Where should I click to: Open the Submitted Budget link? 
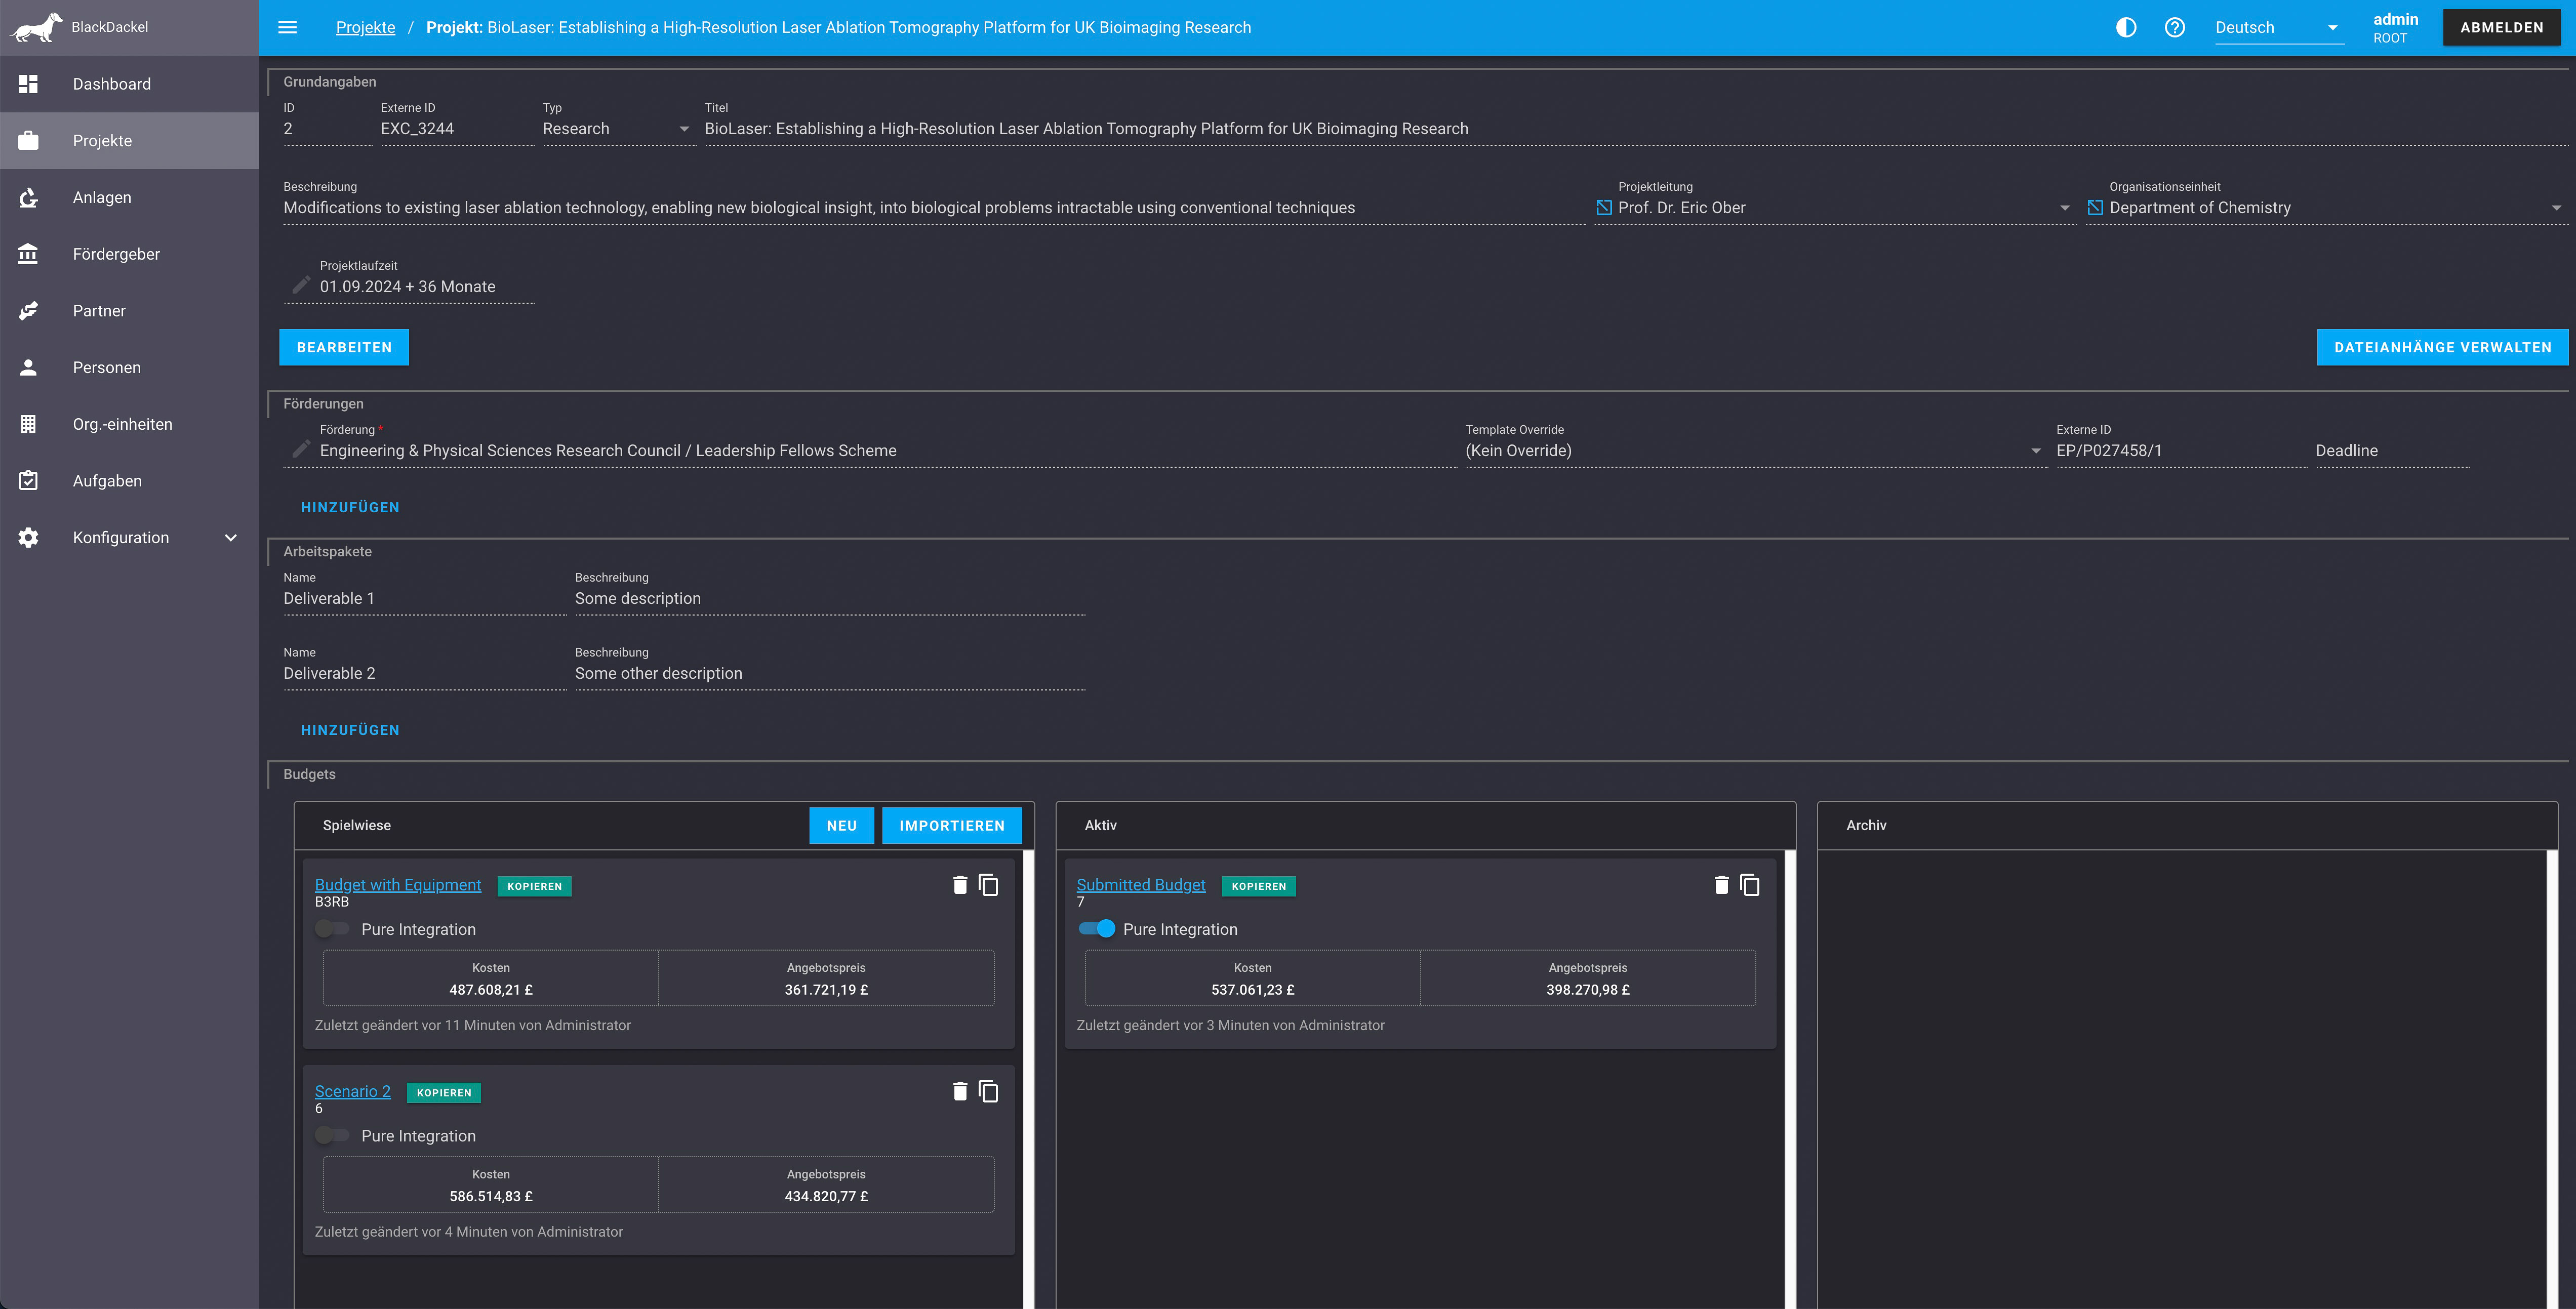(1140, 884)
